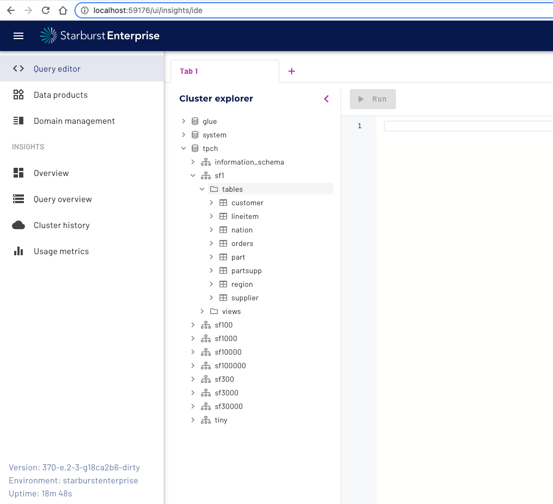Image resolution: width=553 pixels, height=504 pixels.
Task: Click the information_schema schema icon
Action: click(x=206, y=162)
